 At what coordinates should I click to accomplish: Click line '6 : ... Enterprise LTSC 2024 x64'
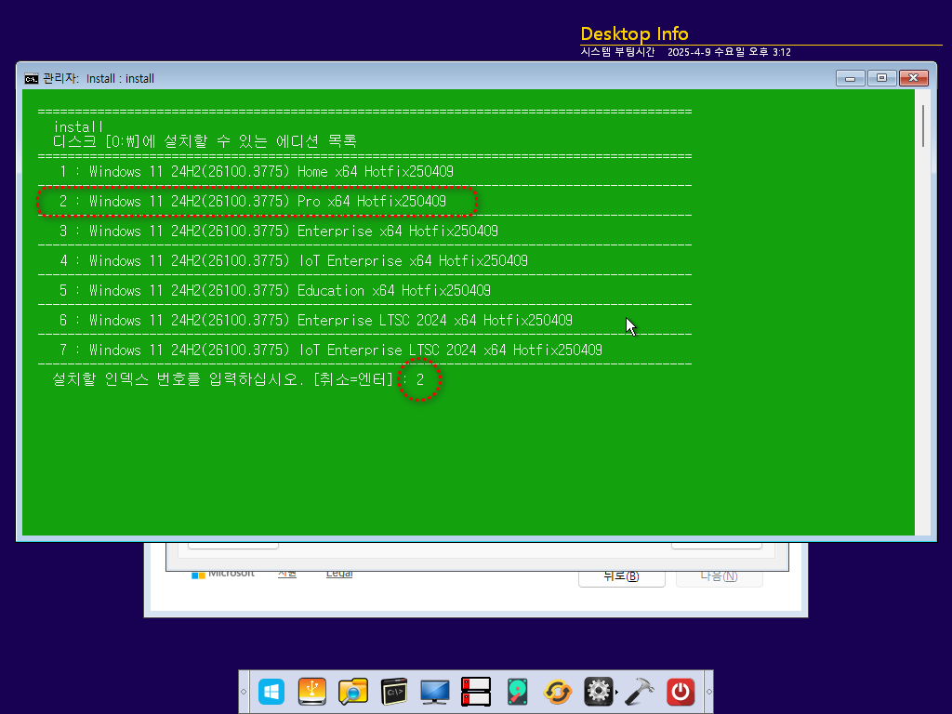pyautogui.click(x=316, y=321)
